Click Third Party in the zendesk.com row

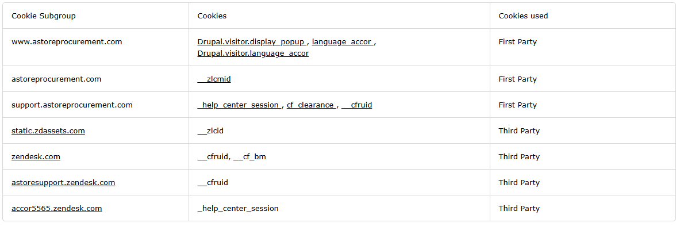click(519, 157)
